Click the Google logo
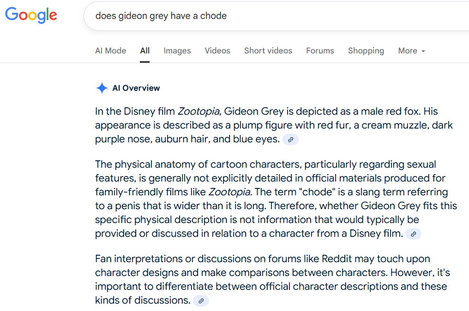Image resolution: width=469 pixels, height=311 pixels. (x=31, y=15)
